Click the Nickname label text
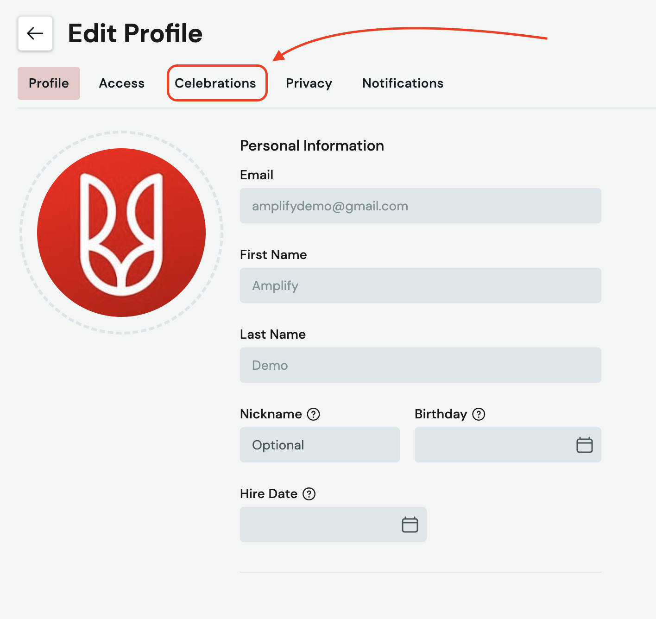656x619 pixels. point(271,414)
